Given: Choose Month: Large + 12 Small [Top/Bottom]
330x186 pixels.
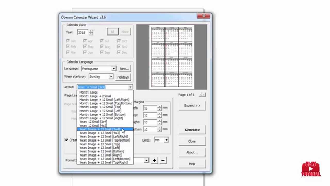Looking at the screenshot, I should [105, 103].
